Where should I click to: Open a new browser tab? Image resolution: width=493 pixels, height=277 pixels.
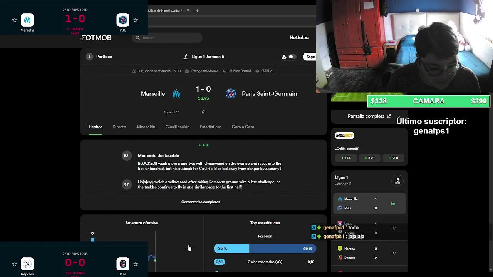tap(197, 10)
